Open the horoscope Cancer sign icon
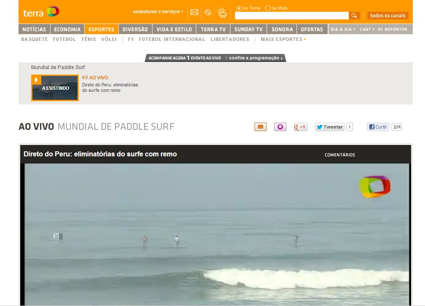The image size is (425, 306). tap(208, 12)
